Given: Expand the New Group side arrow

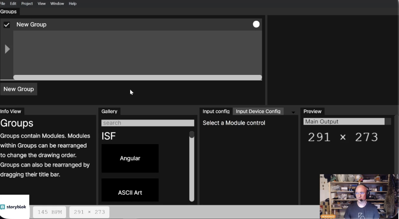Looking at the screenshot, I should tap(7, 49).
